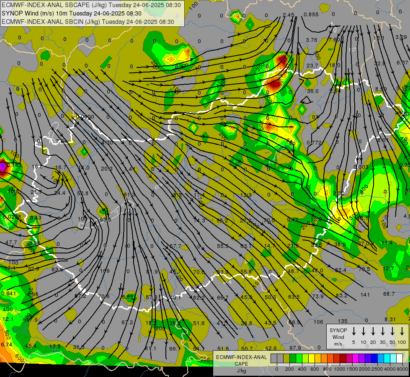Click the map value '37.0'
Viewport: 410px width, 377px height.
364,243
